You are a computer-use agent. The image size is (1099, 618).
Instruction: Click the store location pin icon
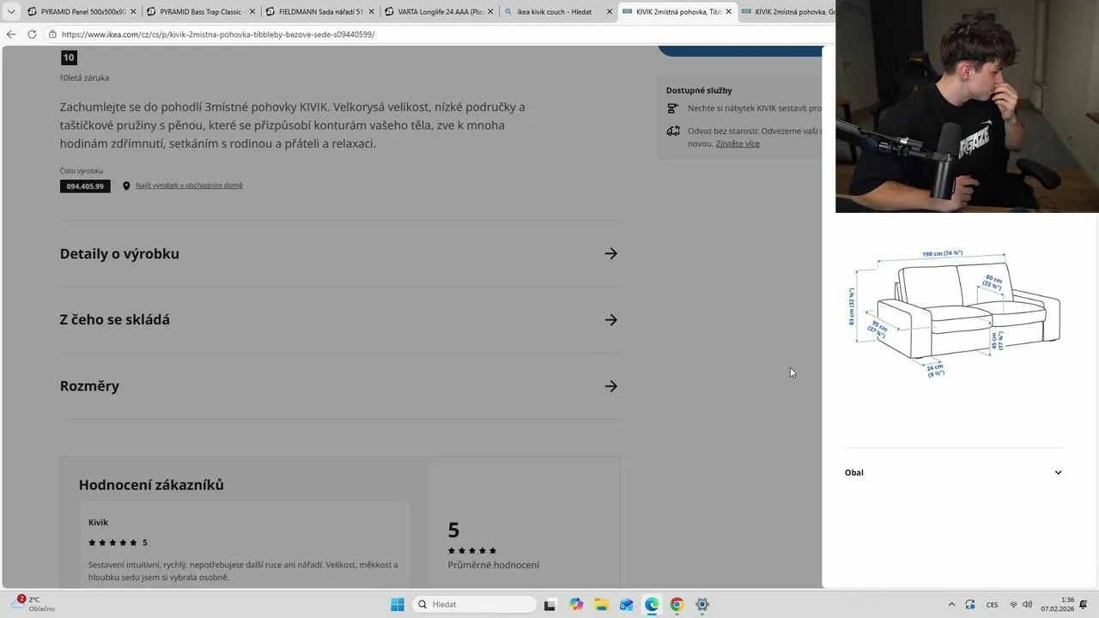point(126,185)
